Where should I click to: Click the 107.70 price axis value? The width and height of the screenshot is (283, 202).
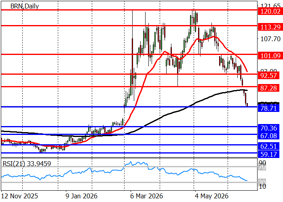point(270,39)
